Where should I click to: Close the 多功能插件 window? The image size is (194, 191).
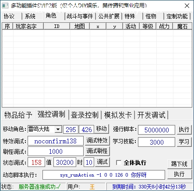[187, 6]
